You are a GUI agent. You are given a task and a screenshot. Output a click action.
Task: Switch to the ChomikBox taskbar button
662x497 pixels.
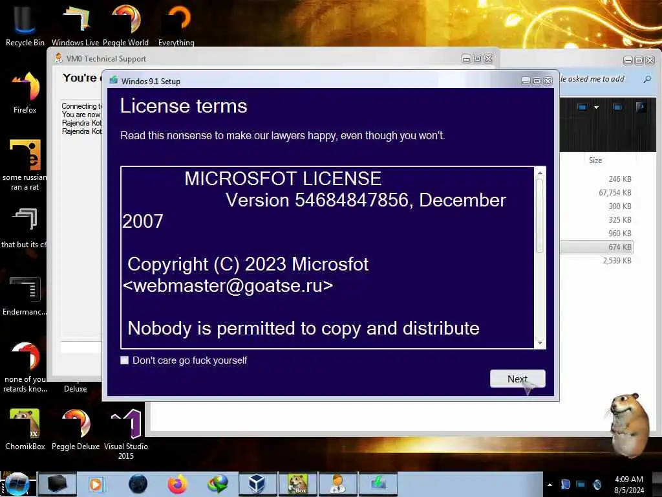[297, 484]
